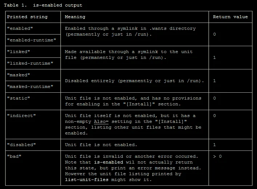
Task: Click the "Return value" column header
Action: coord(230,17)
